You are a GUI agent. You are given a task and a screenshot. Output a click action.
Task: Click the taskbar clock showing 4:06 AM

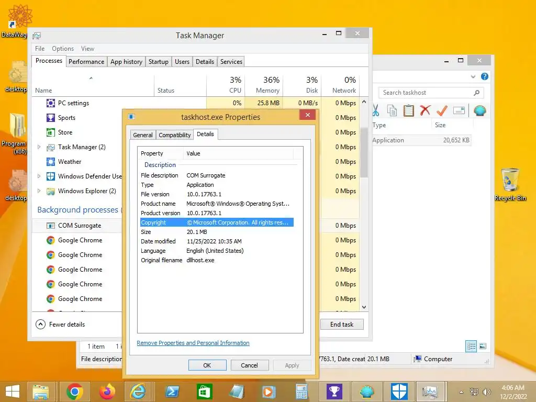(x=513, y=392)
